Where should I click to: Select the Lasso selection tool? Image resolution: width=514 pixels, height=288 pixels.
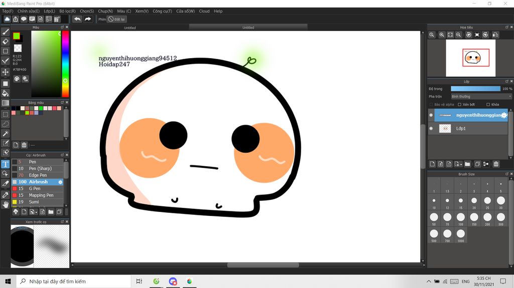pos(5,124)
